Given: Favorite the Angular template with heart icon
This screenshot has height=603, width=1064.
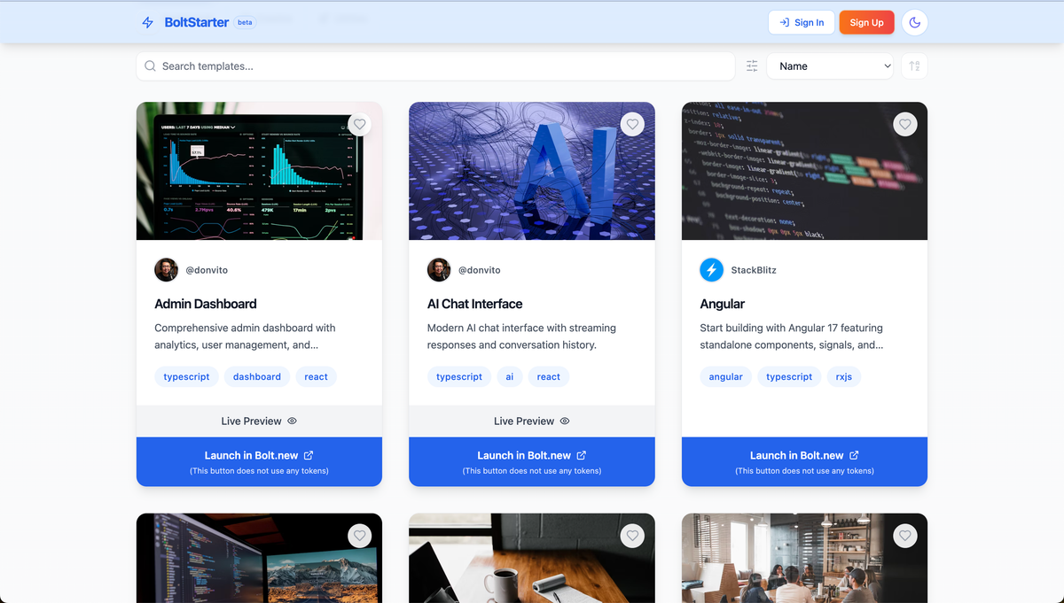Looking at the screenshot, I should click(x=904, y=125).
